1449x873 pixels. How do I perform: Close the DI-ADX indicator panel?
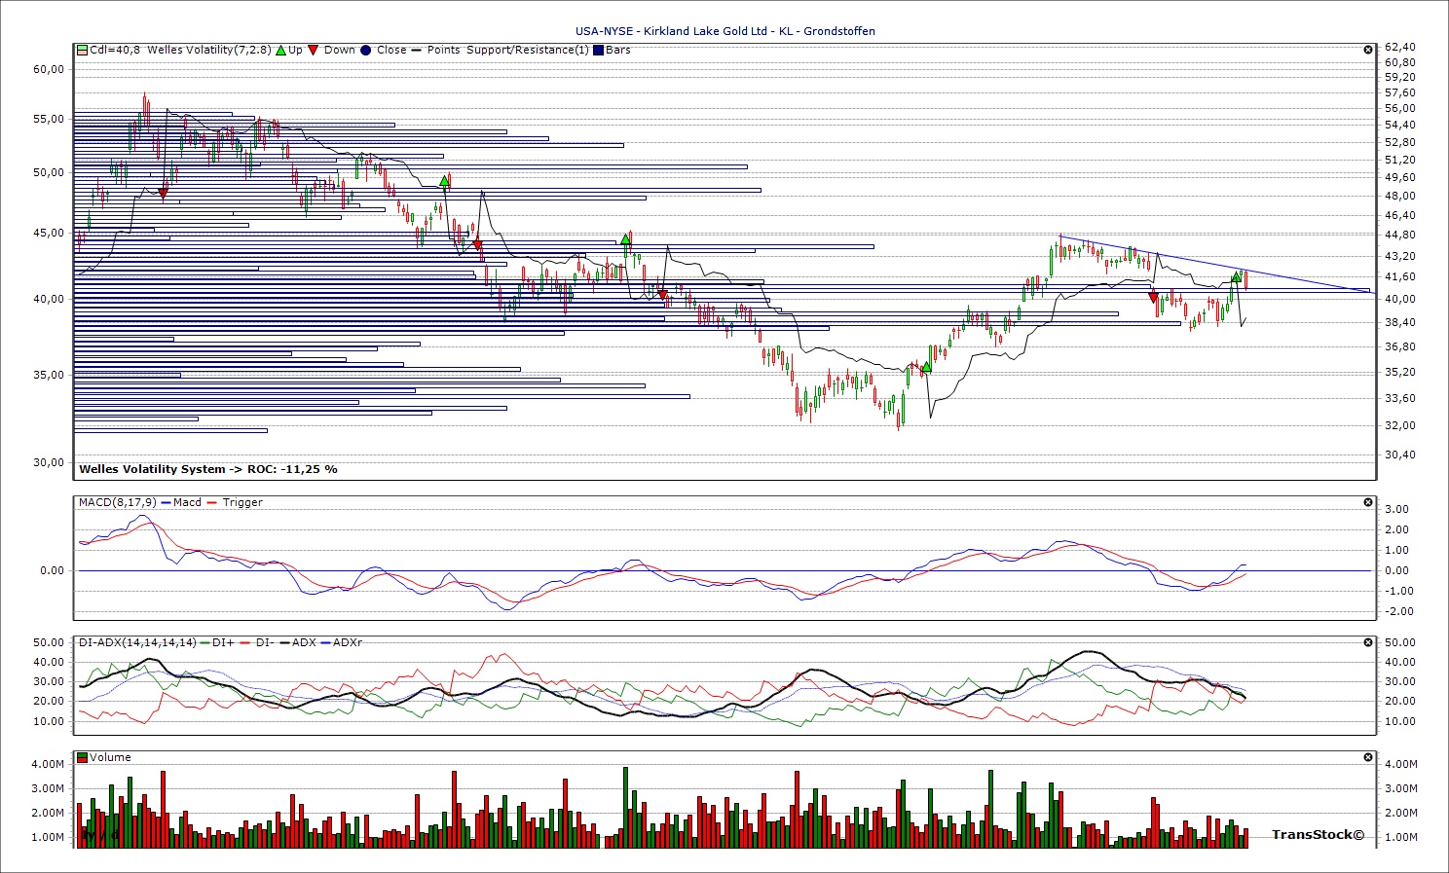(1368, 642)
